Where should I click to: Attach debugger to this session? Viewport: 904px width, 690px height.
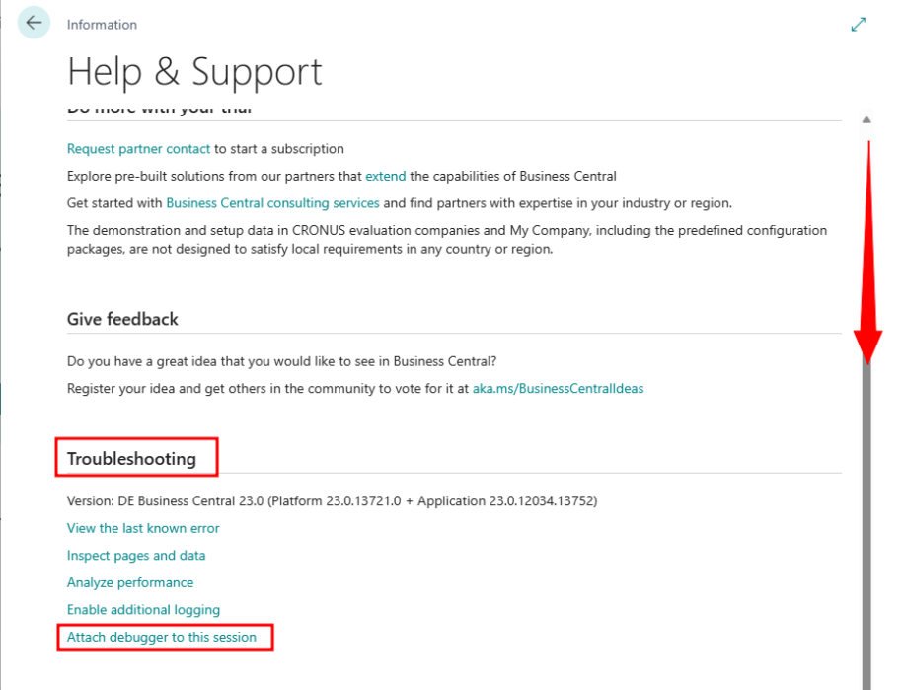click(x=162, y=637)
